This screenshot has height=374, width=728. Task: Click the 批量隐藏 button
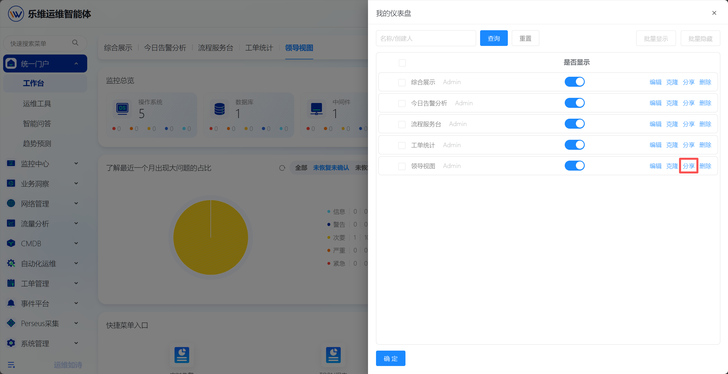point(700,38)
